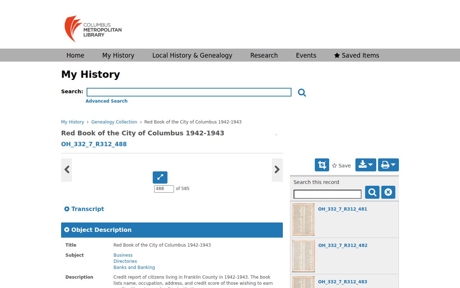Viewport: 460px width, 288px height.
Task: Collapse the Object Description panel
Action: pyautogui.click(x=172, y=230)
